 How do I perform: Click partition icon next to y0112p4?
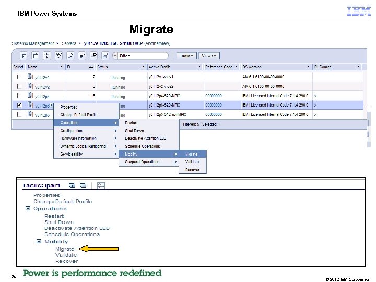(31, 95)
